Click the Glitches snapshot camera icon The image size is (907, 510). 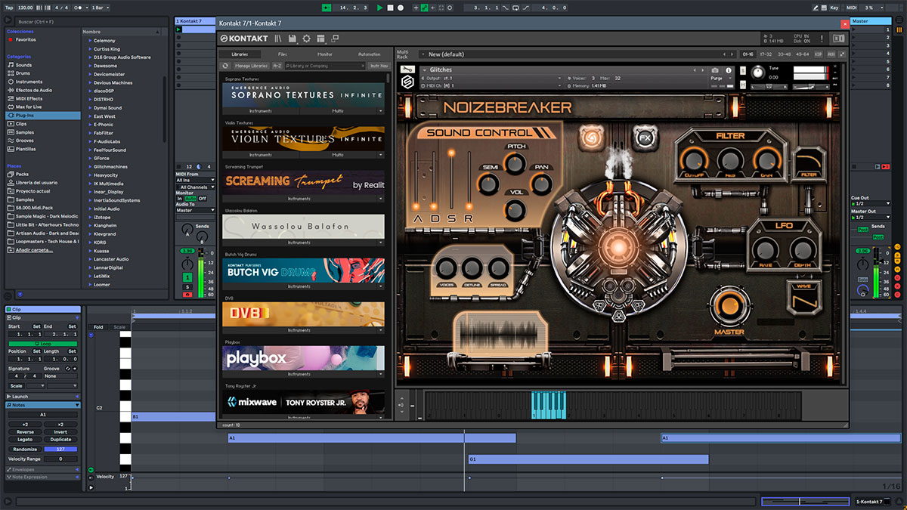[715, 70]
